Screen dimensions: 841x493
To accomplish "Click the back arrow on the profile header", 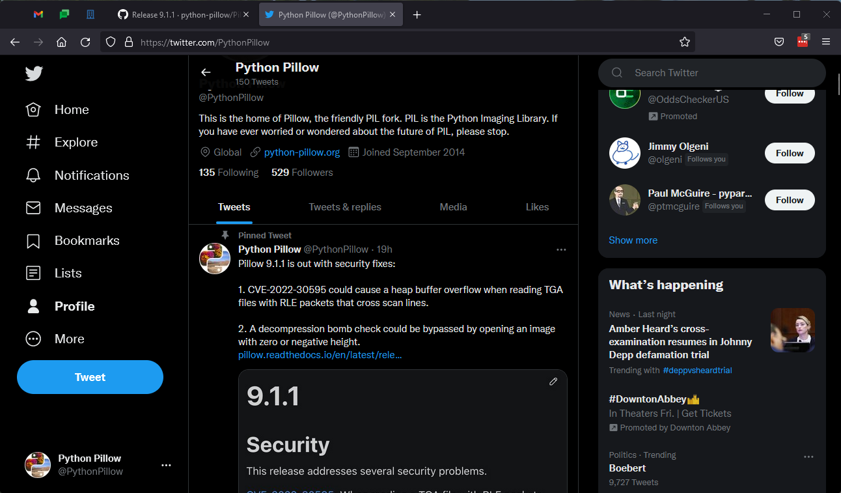I will [x=206, y=72].
